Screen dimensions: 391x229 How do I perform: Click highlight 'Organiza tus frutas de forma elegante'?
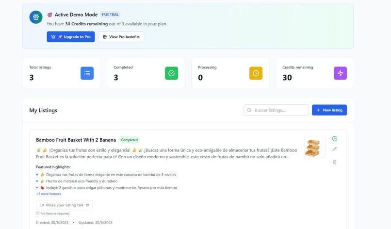111,175
